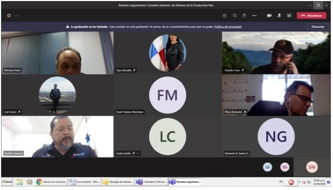Open Chrome from the taskbar
Viewport: 333px width, 190px height.
click(51, 182)
